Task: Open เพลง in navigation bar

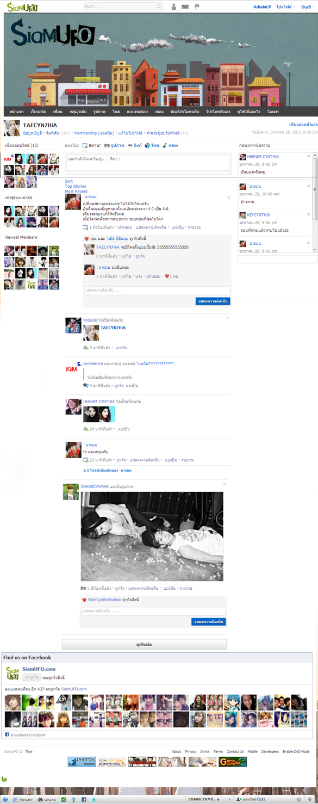Action: click(159, 111)
